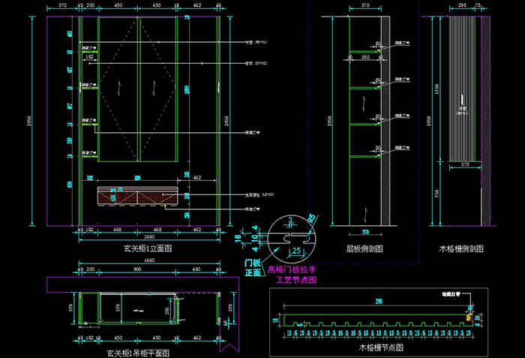Click the magenta 高柜门板拉手 node title
This screenshot has height=358, width=525.
pyautogui.click(x=296, y=269)
